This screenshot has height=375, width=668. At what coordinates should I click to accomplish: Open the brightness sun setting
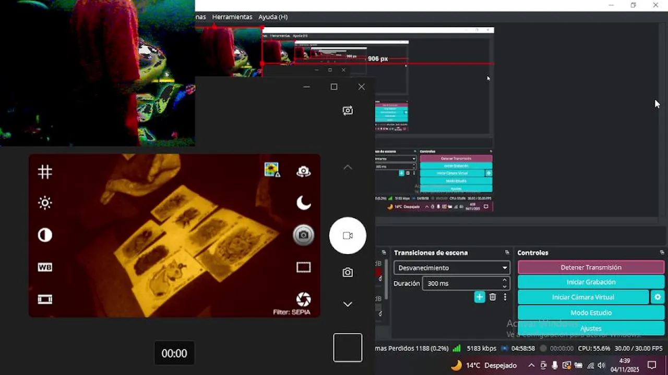[x=45, y=203]
